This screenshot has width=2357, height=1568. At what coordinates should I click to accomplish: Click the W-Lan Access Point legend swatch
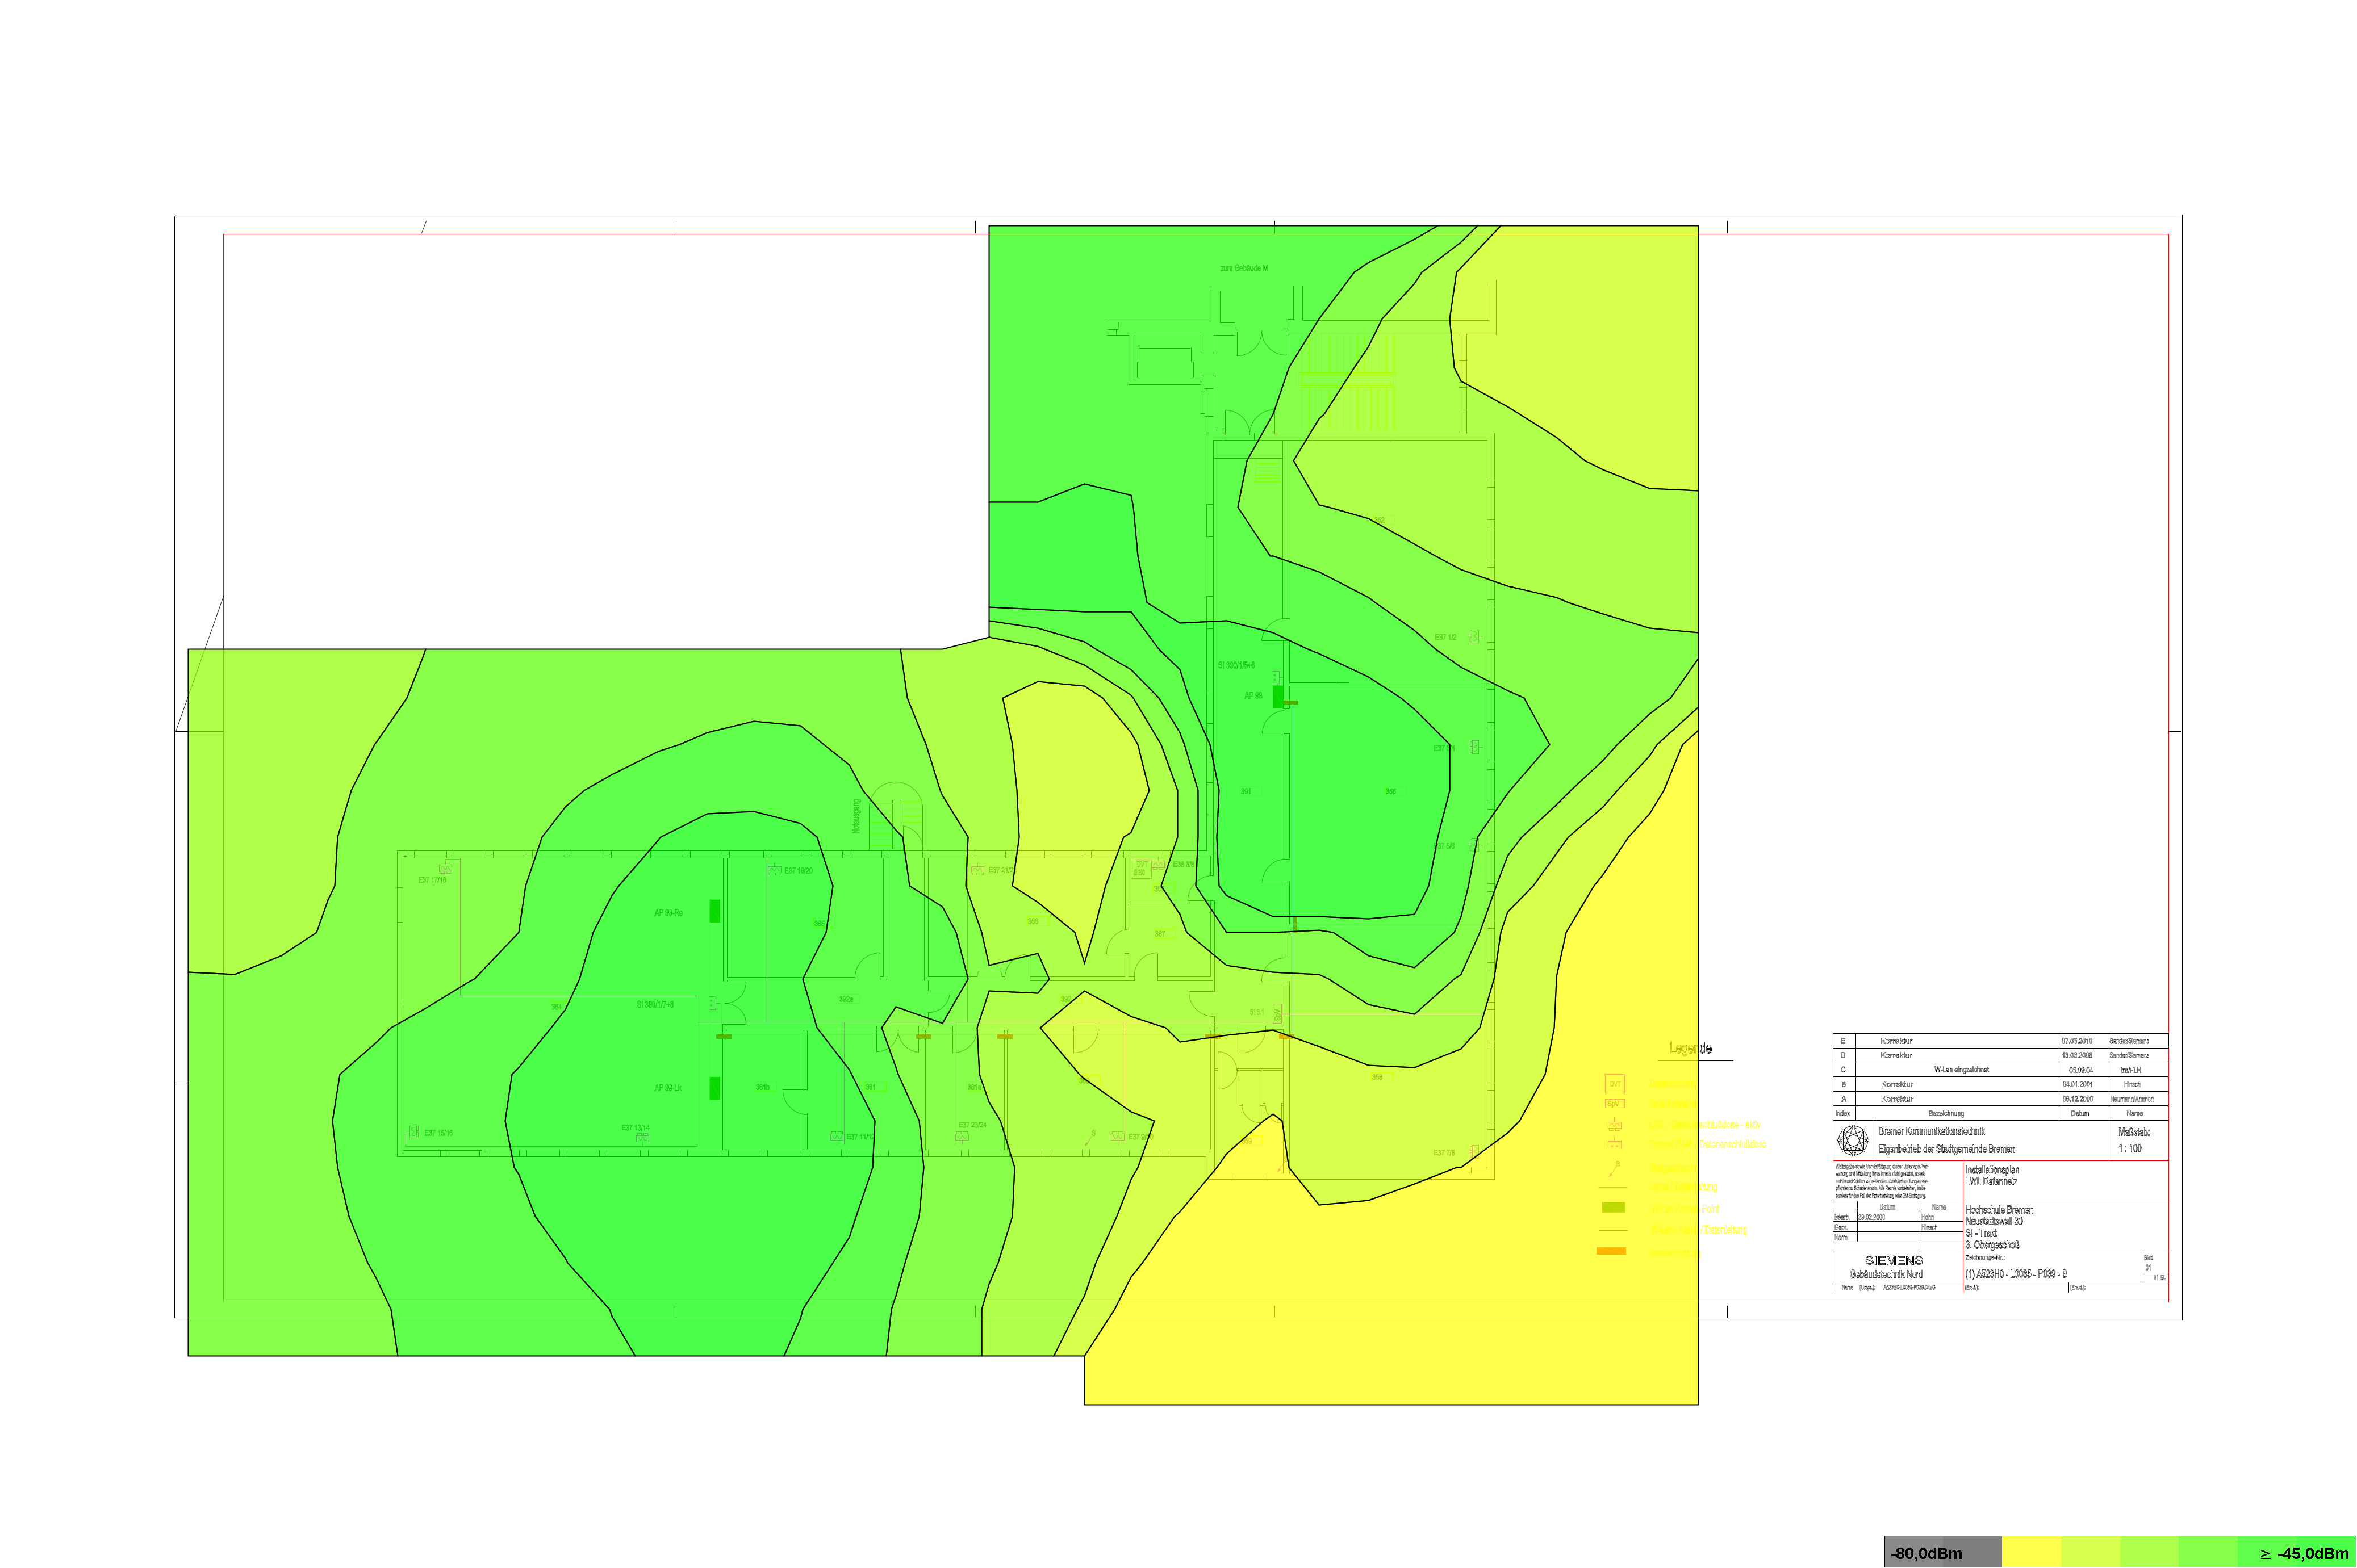click(x=1612, y=1207)
